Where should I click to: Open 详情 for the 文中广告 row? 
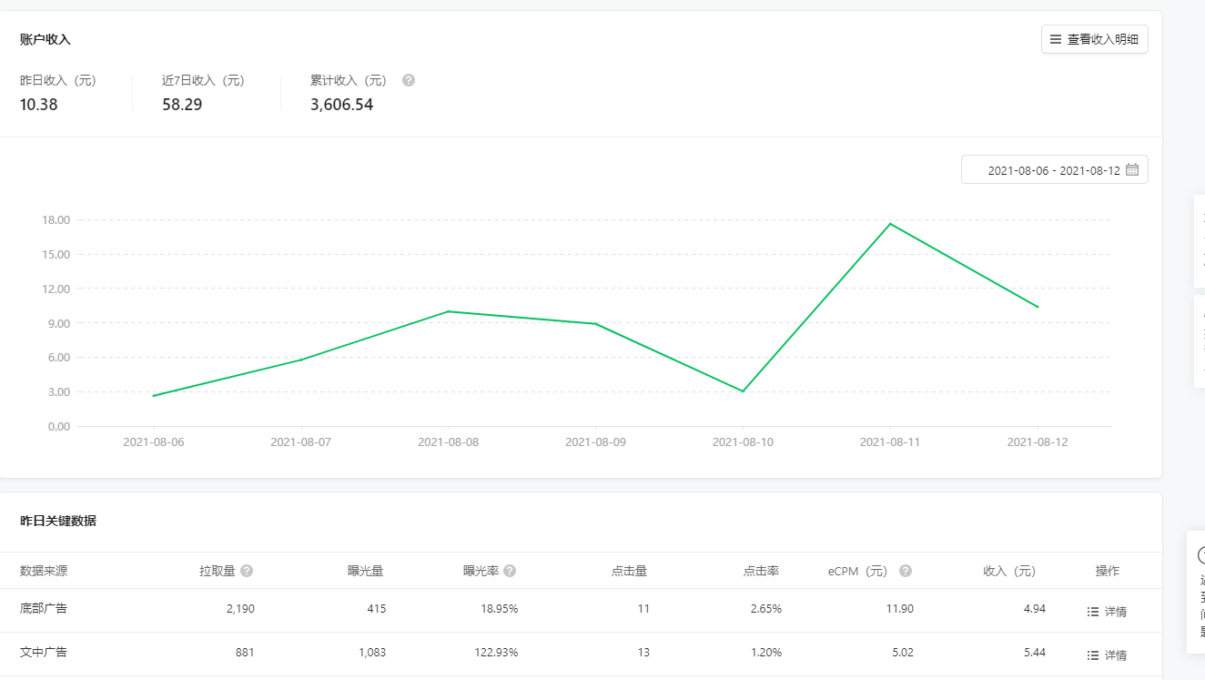(x=1107, y=655)
